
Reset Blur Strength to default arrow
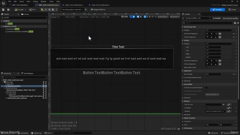234,74
